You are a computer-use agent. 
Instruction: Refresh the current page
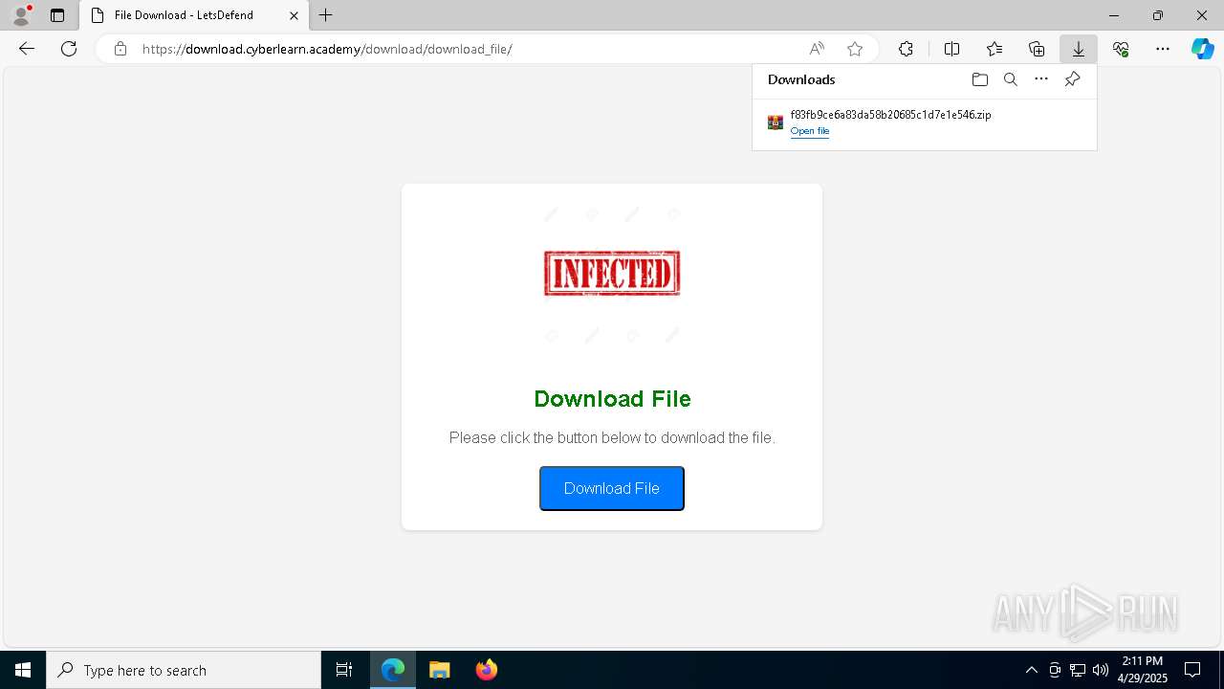pos(69,49)
